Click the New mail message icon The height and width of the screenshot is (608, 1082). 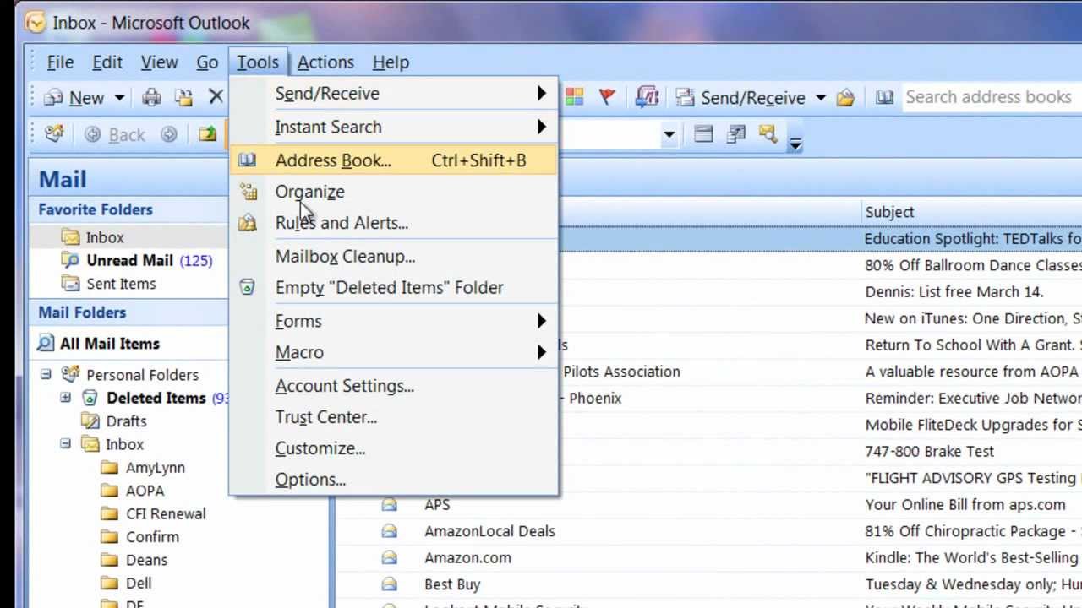click(53, 97)
